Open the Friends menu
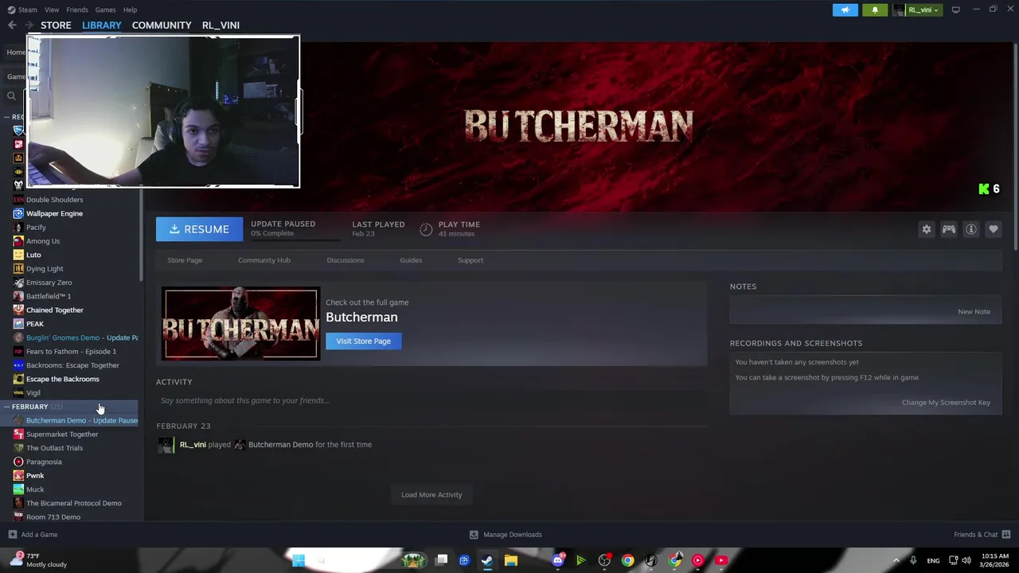The height and width of the screenshot is (573, 1019). pos(77,10)
